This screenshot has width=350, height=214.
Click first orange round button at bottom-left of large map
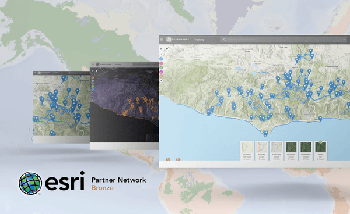168,159
